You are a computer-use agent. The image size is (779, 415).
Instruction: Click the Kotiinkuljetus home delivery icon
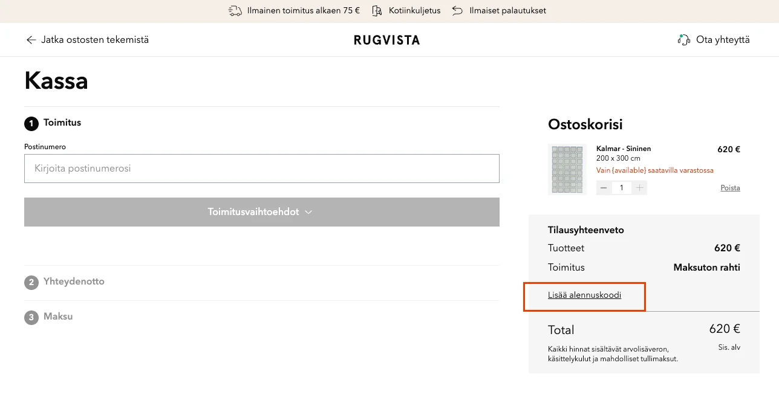point(377,10)
